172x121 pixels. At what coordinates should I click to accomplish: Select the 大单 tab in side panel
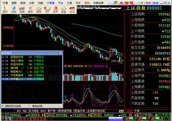(137, 111)
